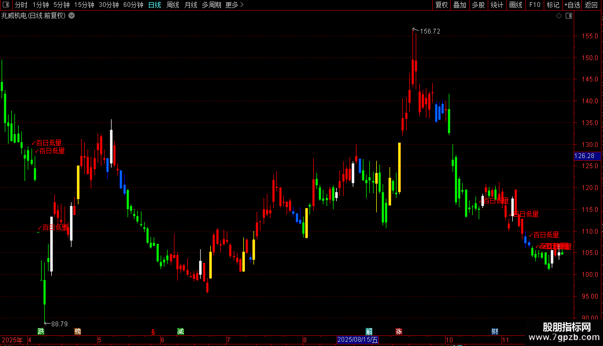This screenshot has height=346, width=603.
Task: Activate the 画线 drawing tools
Action: (515, 5)
